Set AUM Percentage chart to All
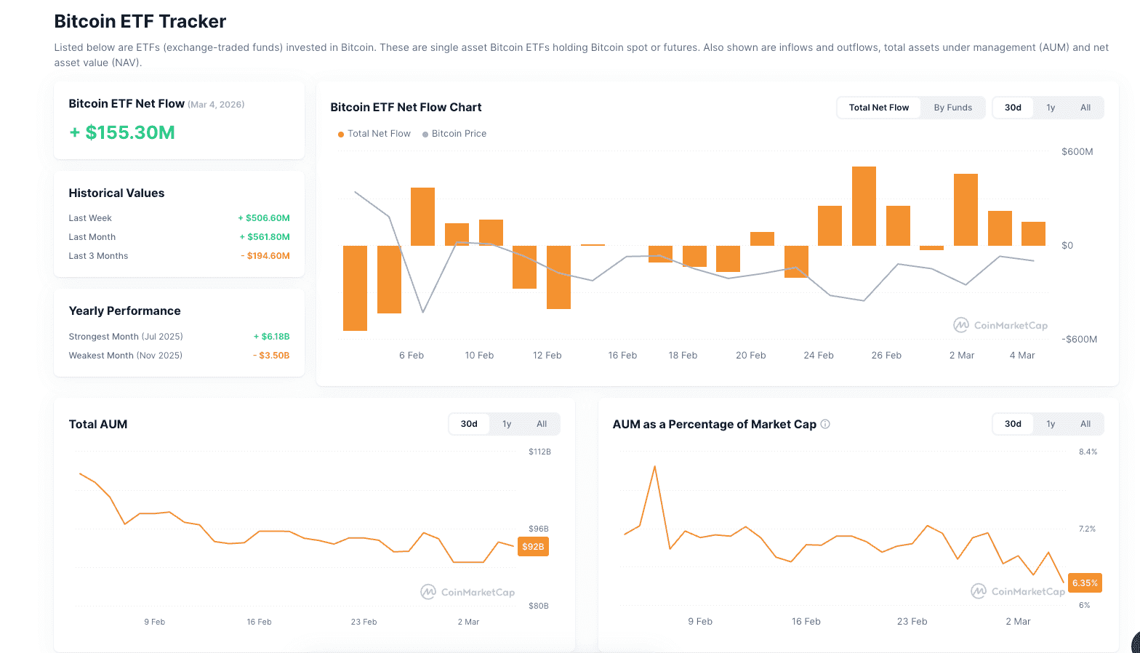The image size is (1140, 653). pyautogui.click(x=1085, y=424)
